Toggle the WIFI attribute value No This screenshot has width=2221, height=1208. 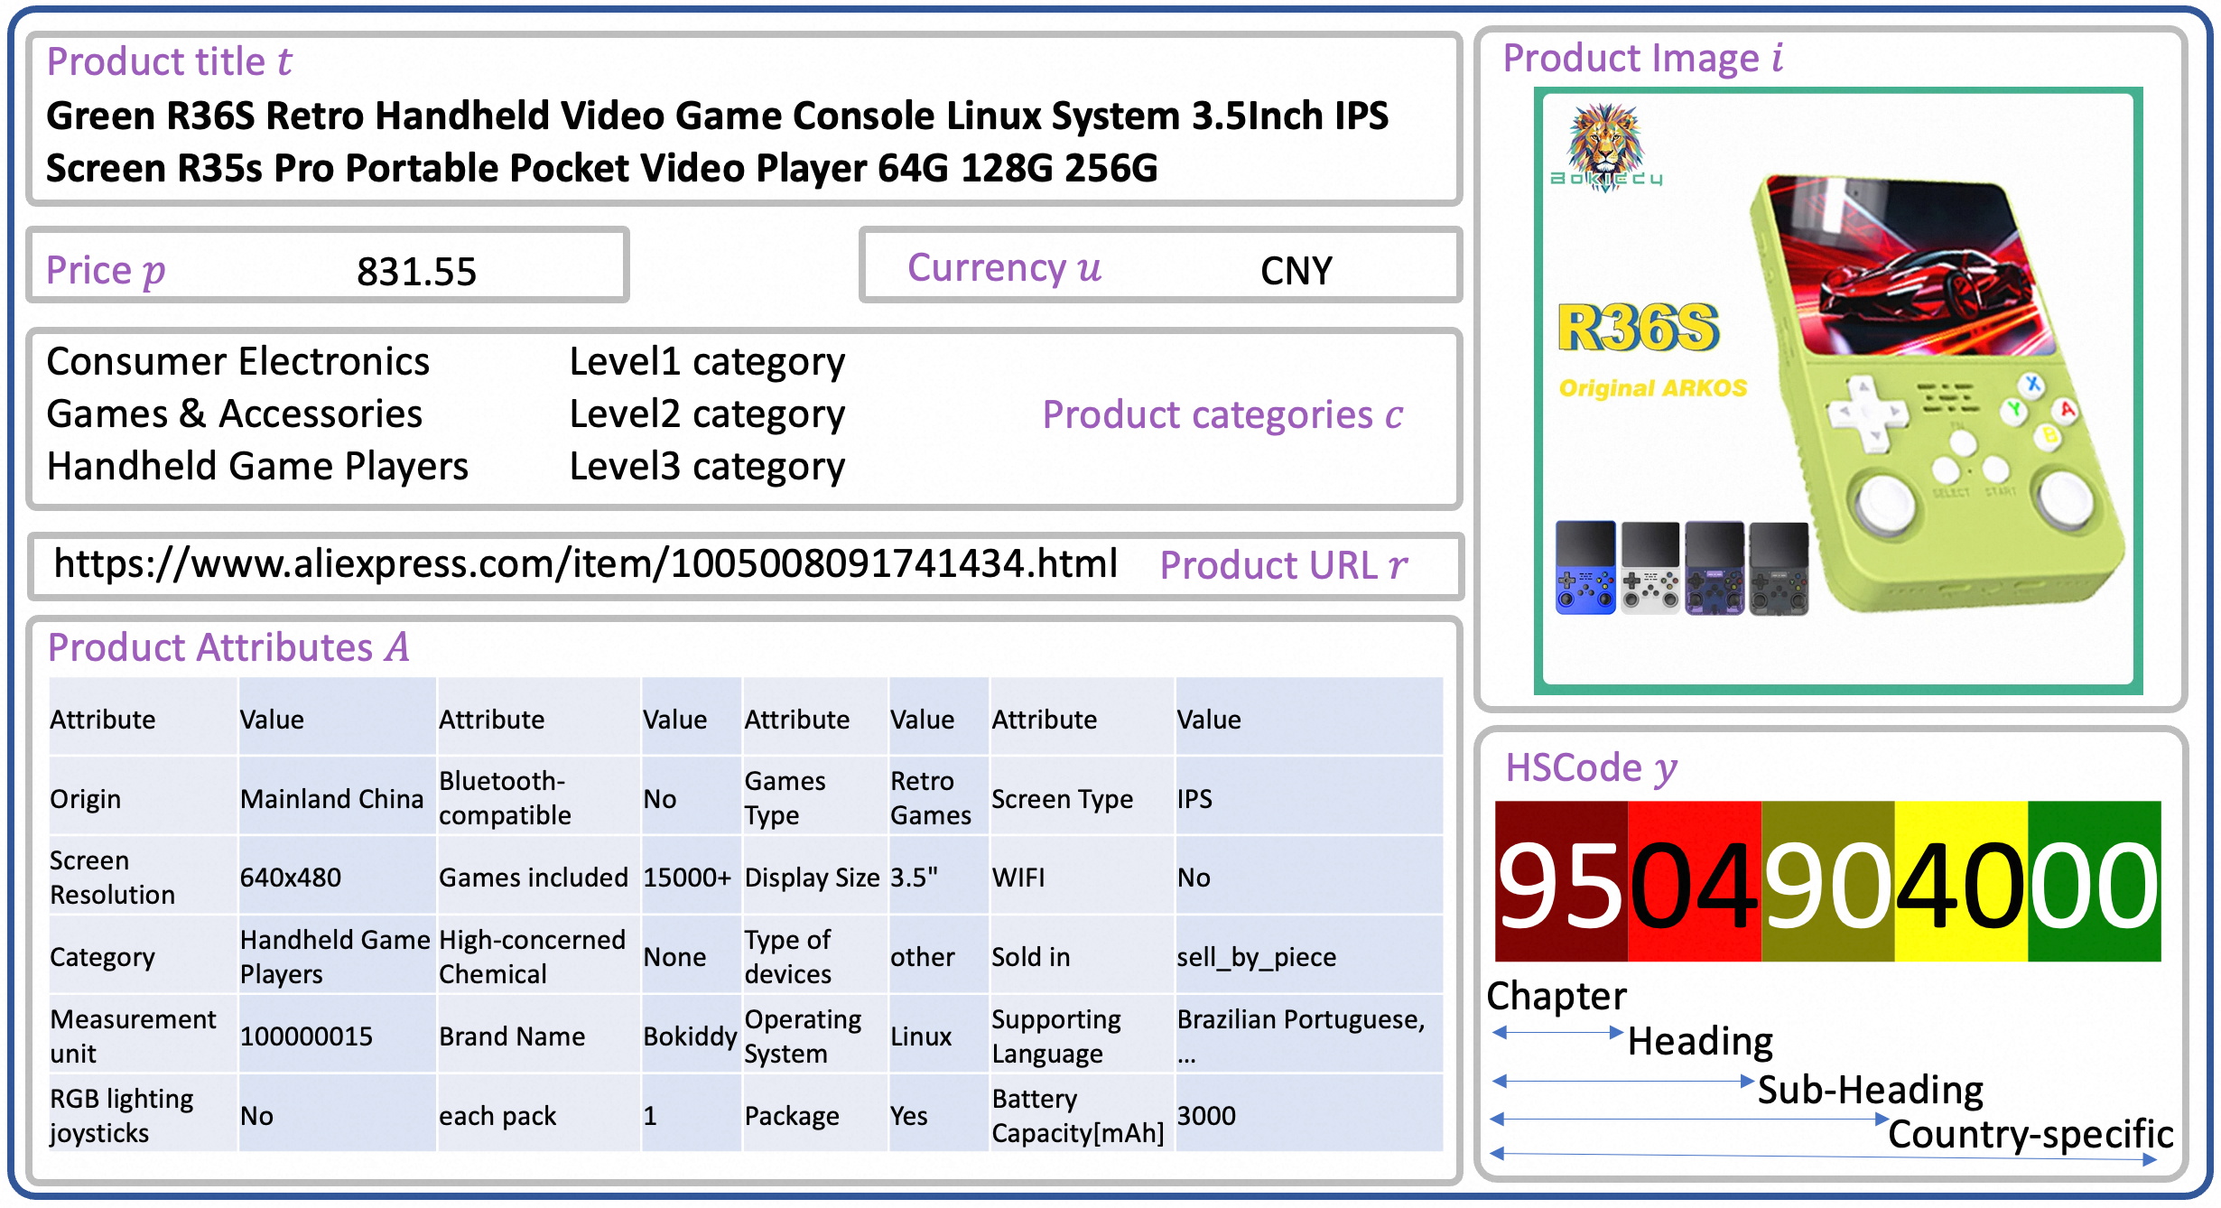tap(1194, 877)
